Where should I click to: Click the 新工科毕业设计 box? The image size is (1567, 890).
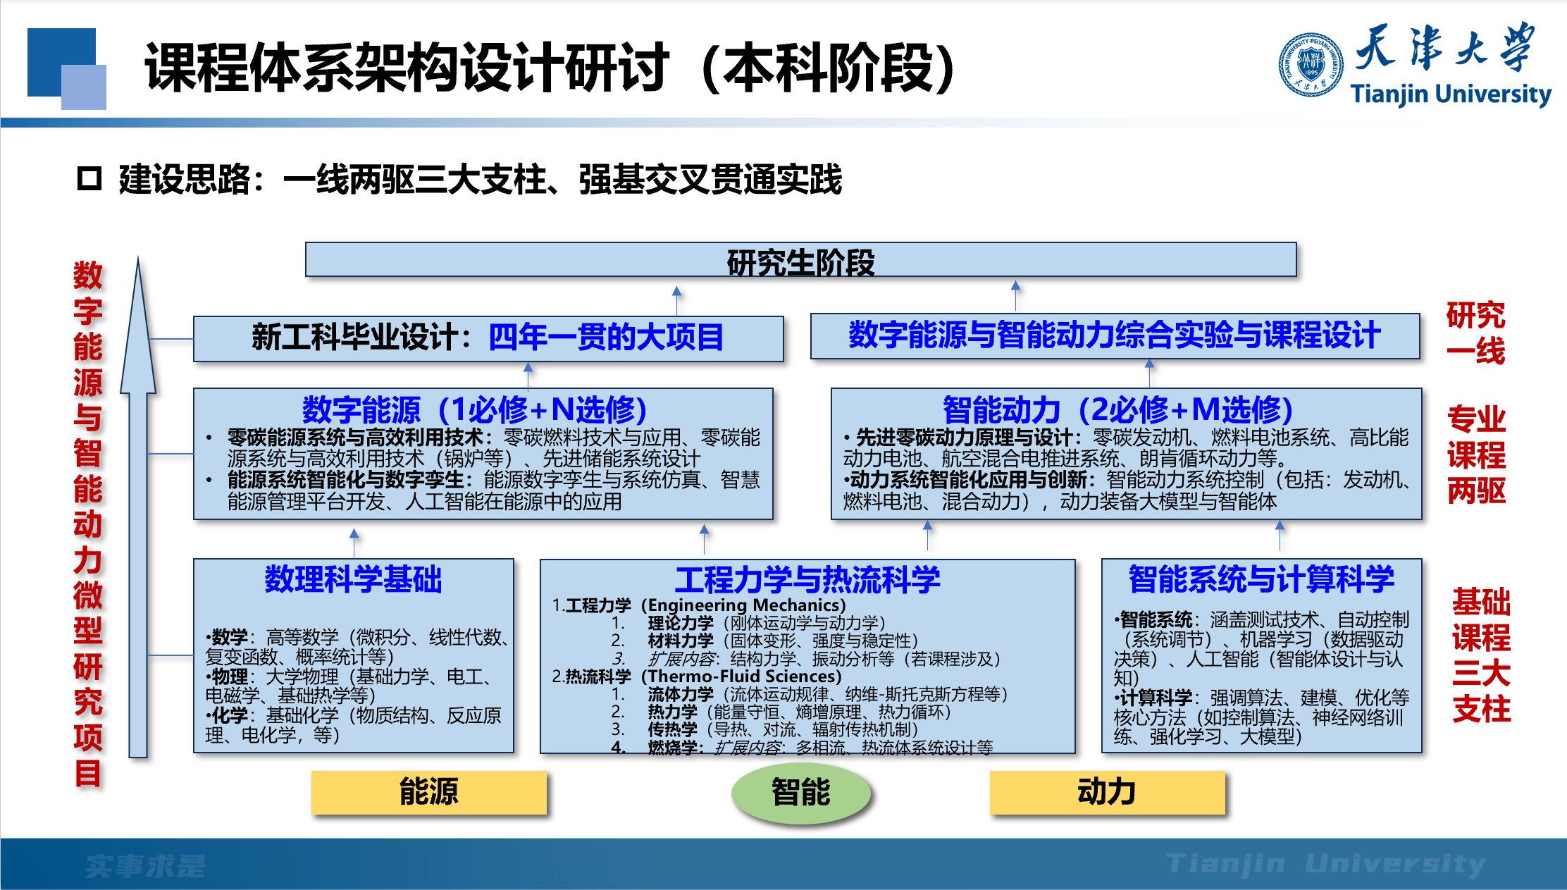[x=488, y=338]
